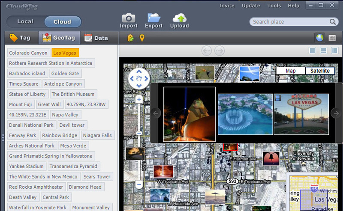Image resolution: width=343 pixels, height=211 pixels.
Task: Choose the horizontal split layout icon
Action: [323, 51]
